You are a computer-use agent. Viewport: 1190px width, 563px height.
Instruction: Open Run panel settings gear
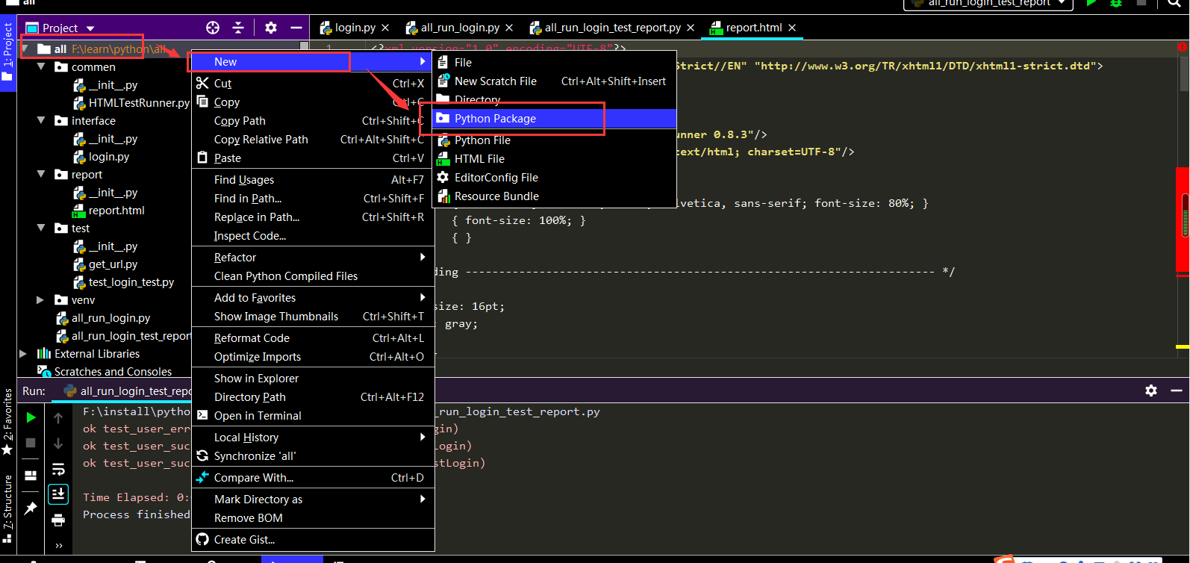(x=1151, y=391)
